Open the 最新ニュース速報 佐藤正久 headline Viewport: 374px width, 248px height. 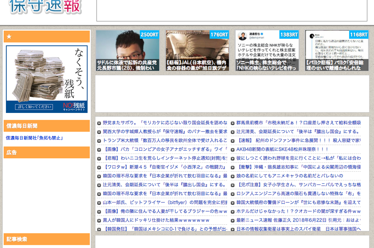point(298,220)
